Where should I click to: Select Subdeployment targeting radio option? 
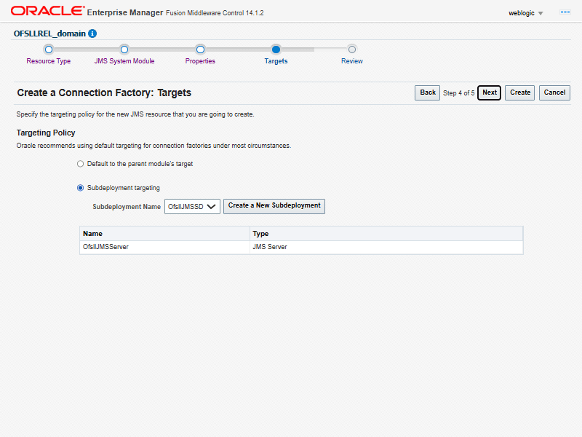tap(80, 188)
